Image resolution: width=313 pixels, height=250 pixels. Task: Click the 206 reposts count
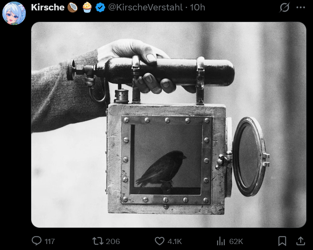pos(113,242)
